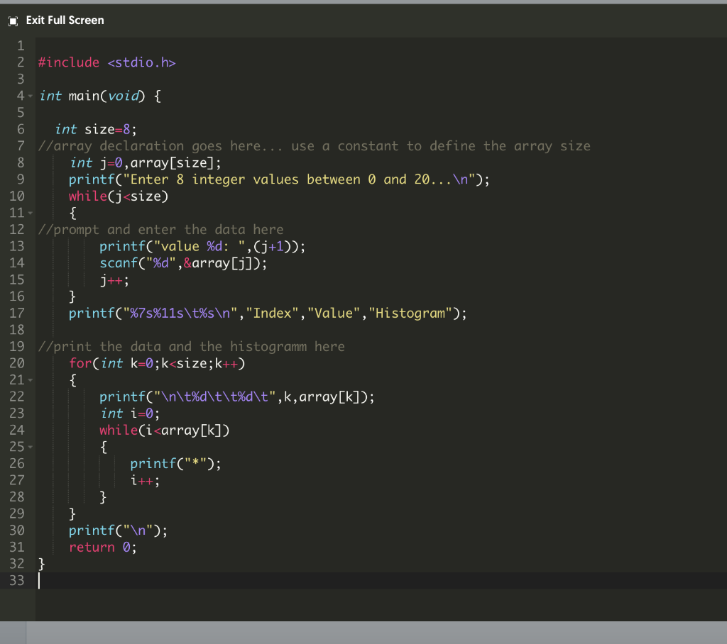
Task: Click line number 1 in the gutter
Action: pyautogui.click(x=21, y=46)
